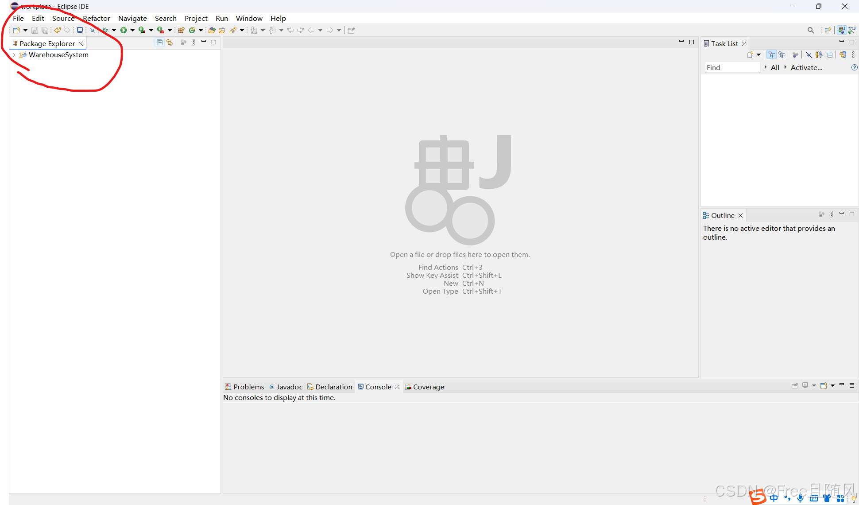859x505 pixels.
Task: Click the Undo arrow icon
Action: (58, 30)
